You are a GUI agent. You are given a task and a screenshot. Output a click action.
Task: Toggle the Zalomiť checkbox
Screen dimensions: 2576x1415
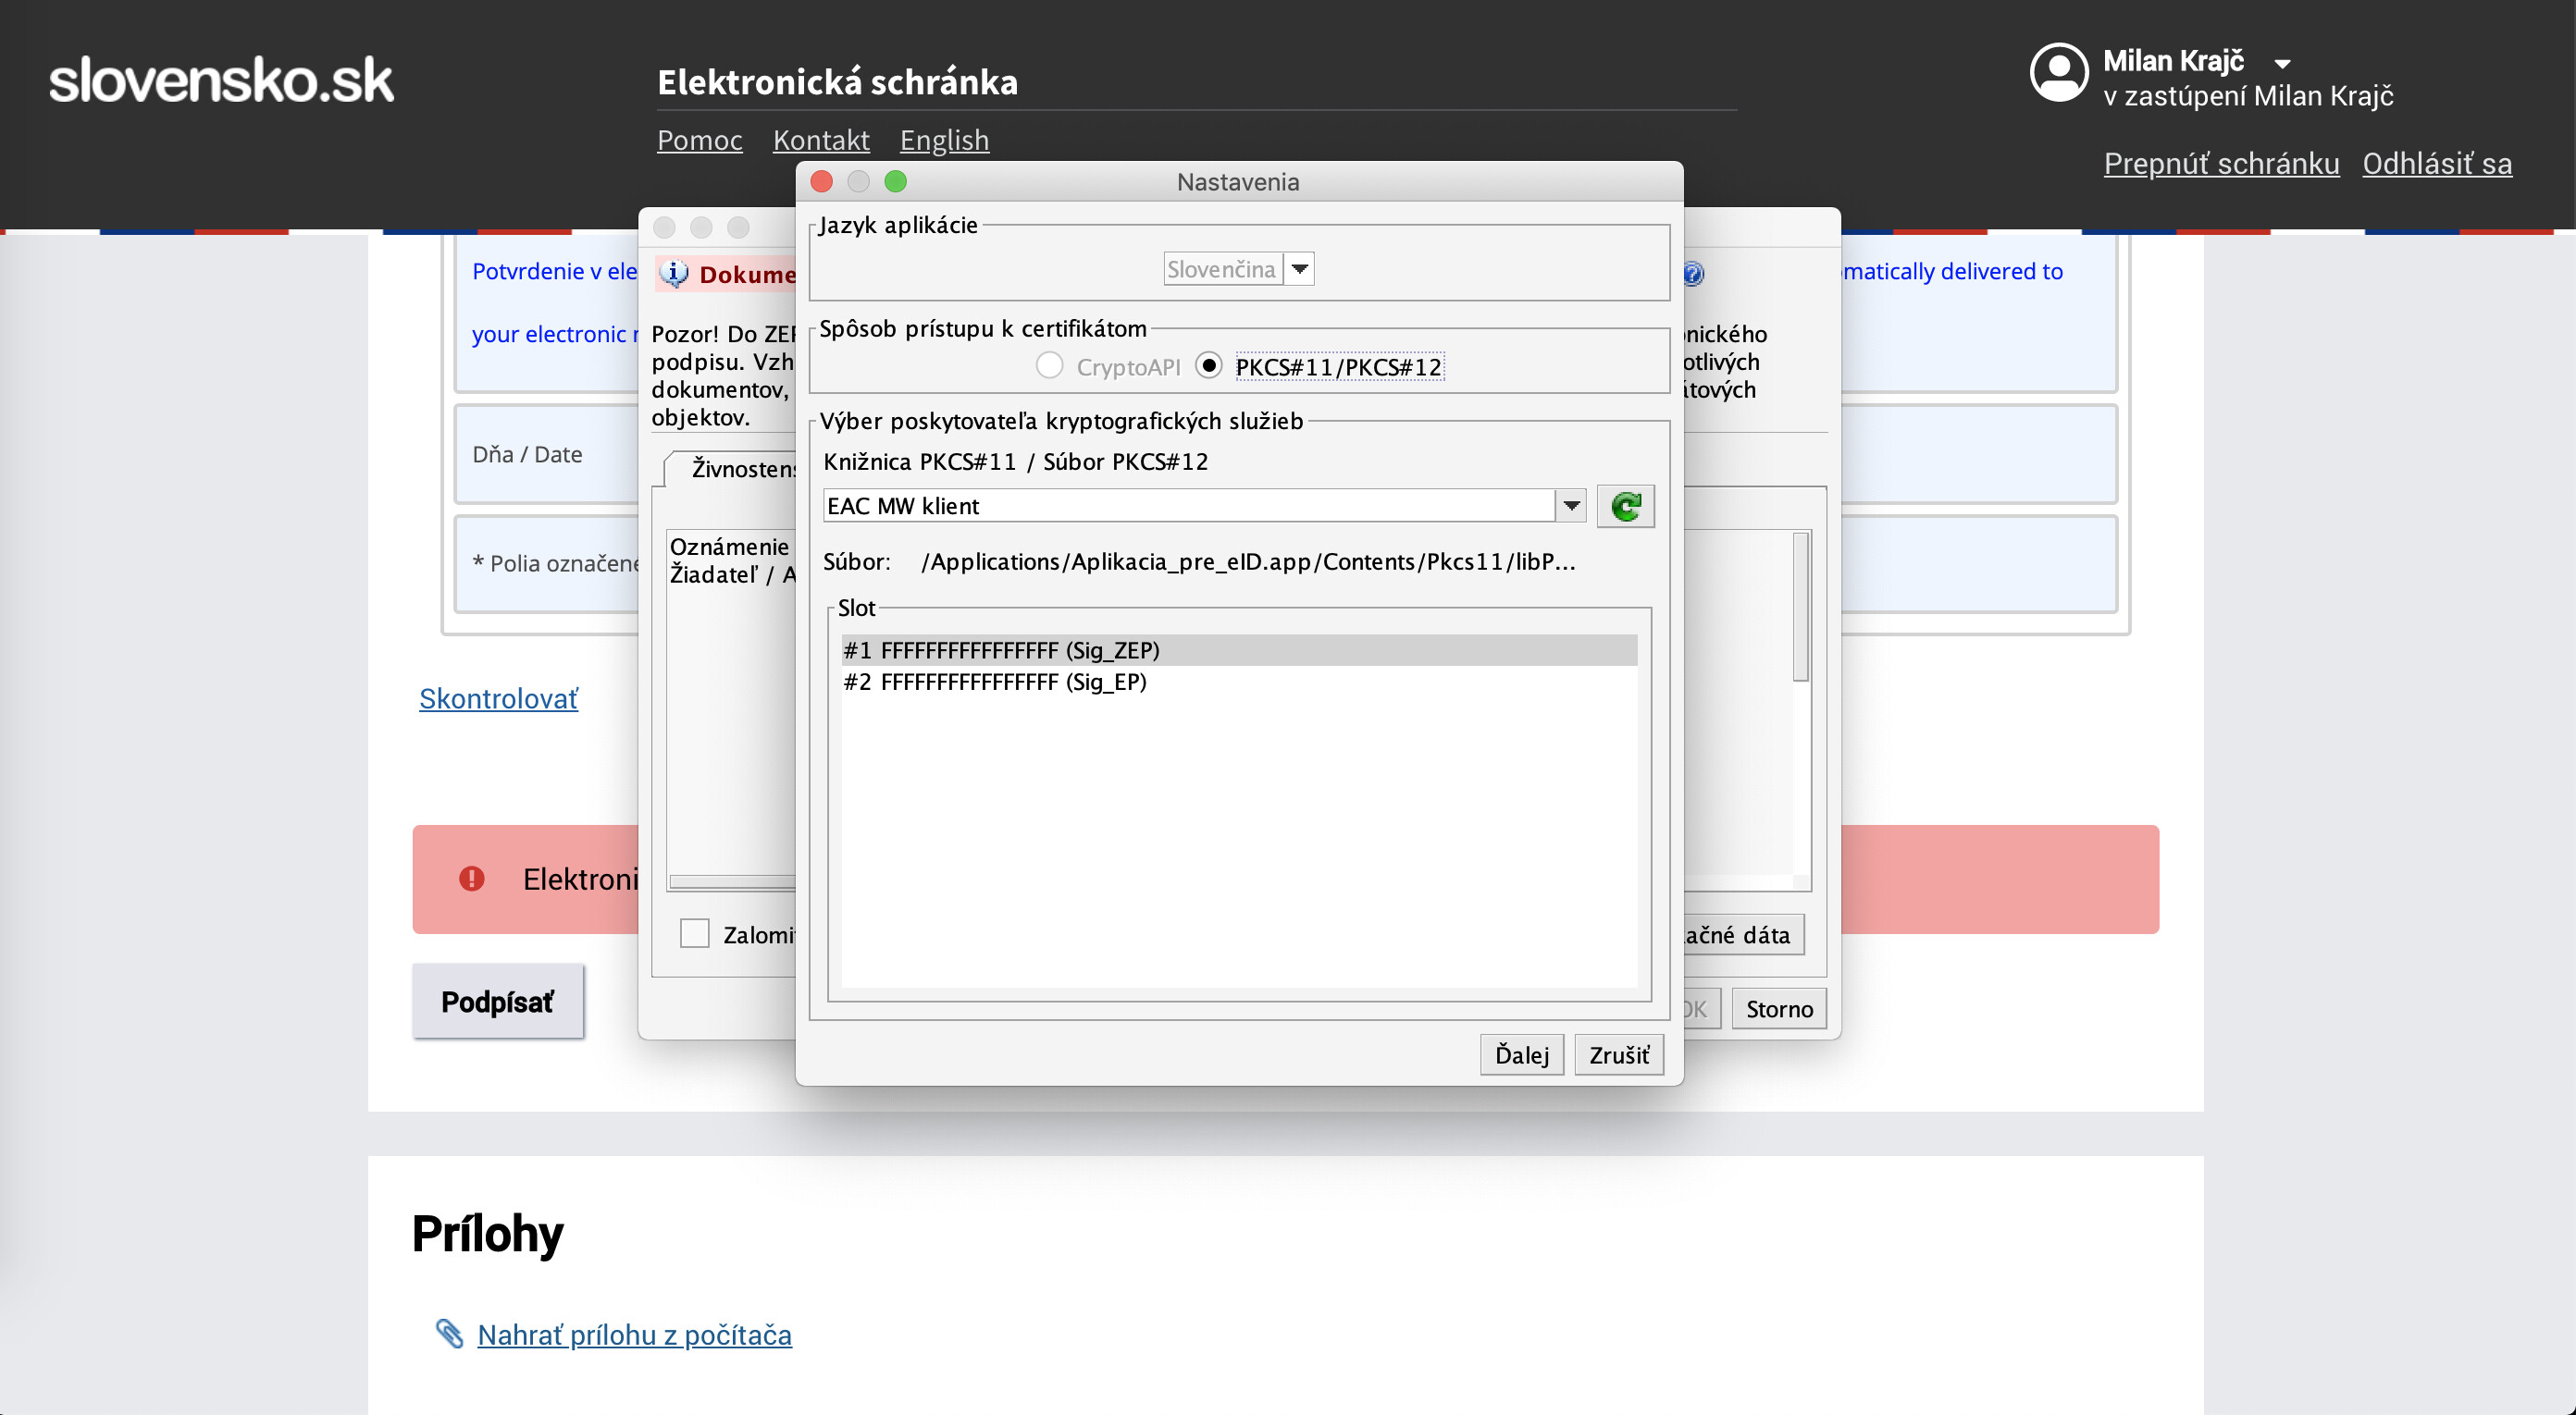coord(695,933)
